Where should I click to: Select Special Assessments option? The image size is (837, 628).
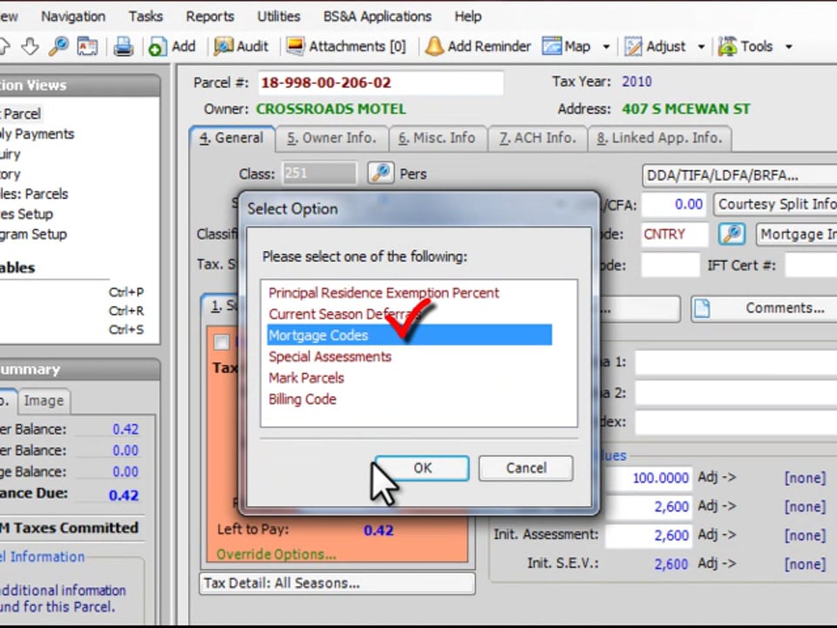click(x=330, y=357)
